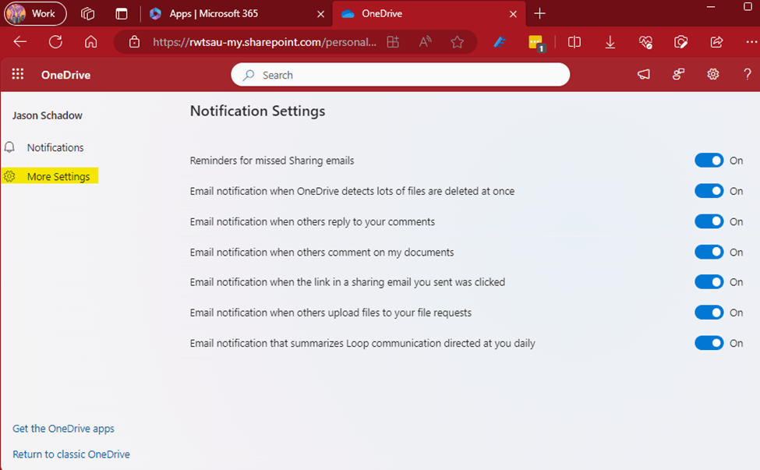Open a new browser tab
This screenshot has height=470, width=760.
(539, 13)
